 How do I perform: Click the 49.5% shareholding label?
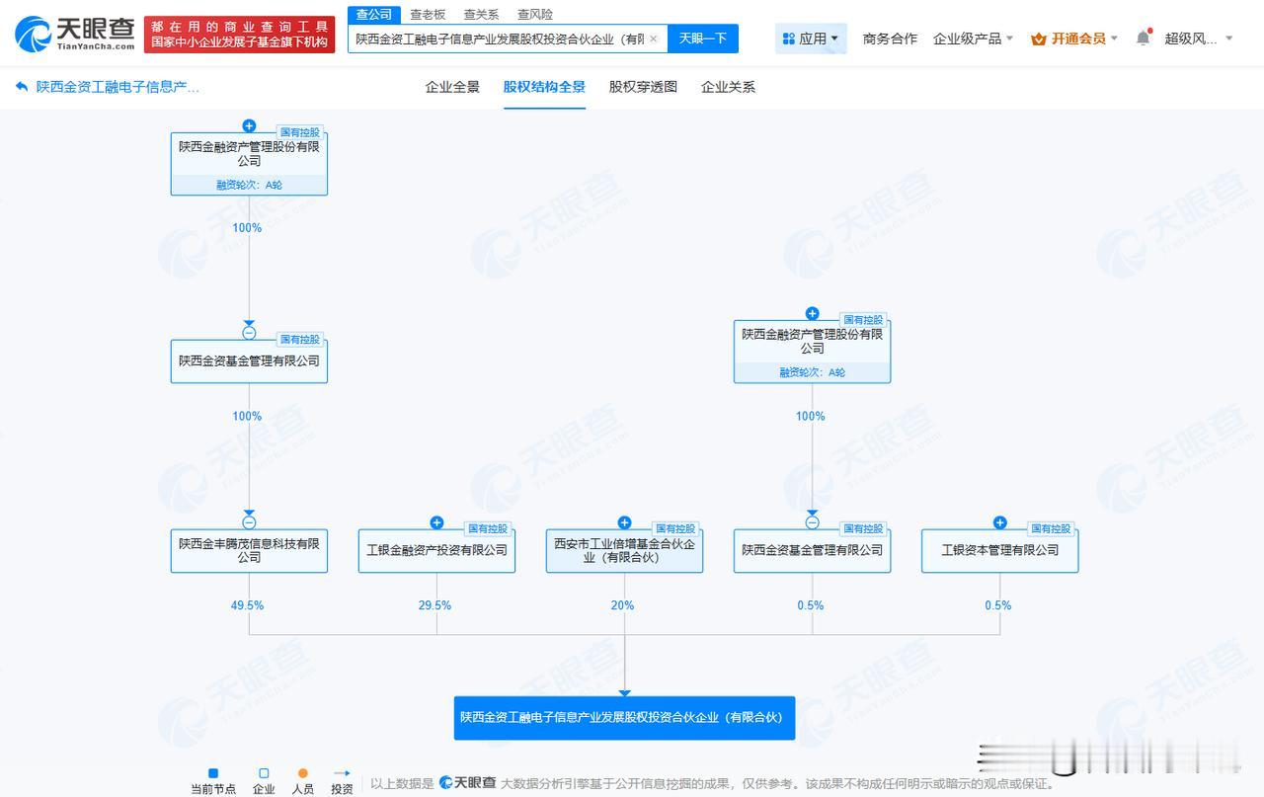(247, 605)
